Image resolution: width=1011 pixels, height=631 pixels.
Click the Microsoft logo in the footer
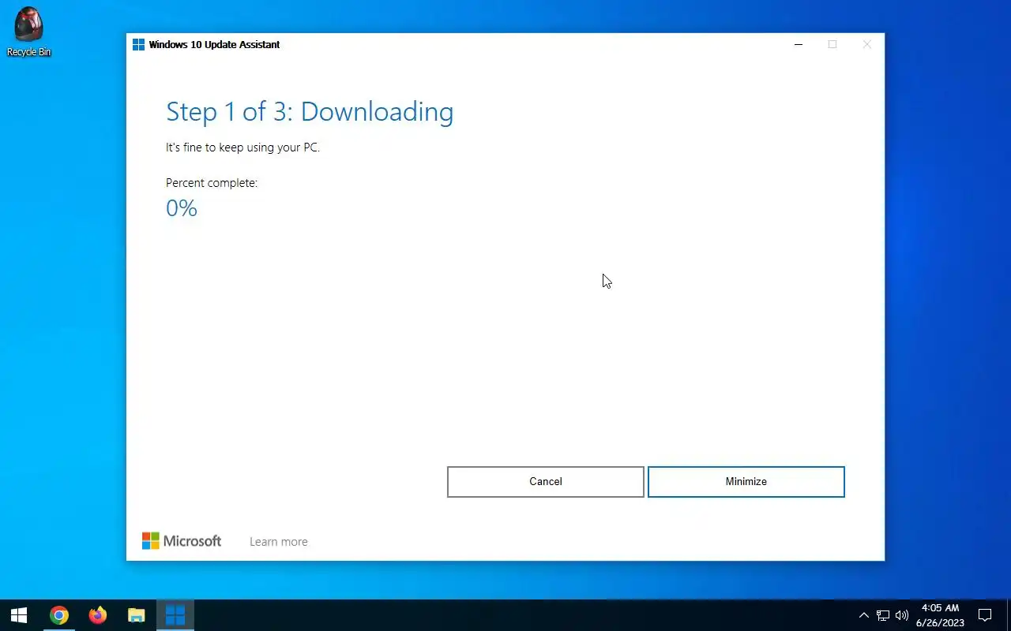tap(182, 540)
